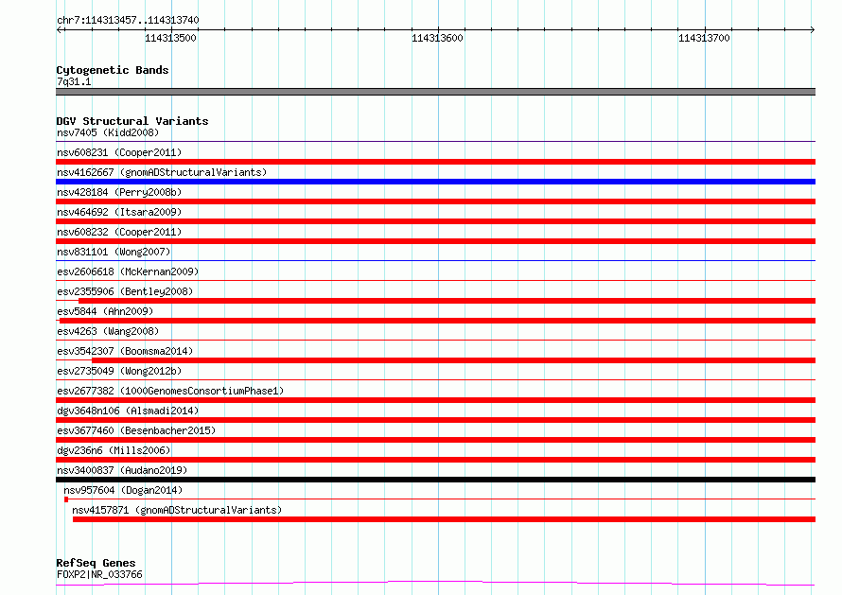Viewport: 842px width, 595px height.
Task: Click the left arrow on the ruler
Action: point(61,30)
